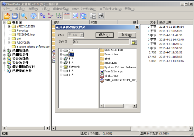The image size is (194, 137).
Task: Click right arrow of left tree scrollbar
Action: [x=48, y=128]
